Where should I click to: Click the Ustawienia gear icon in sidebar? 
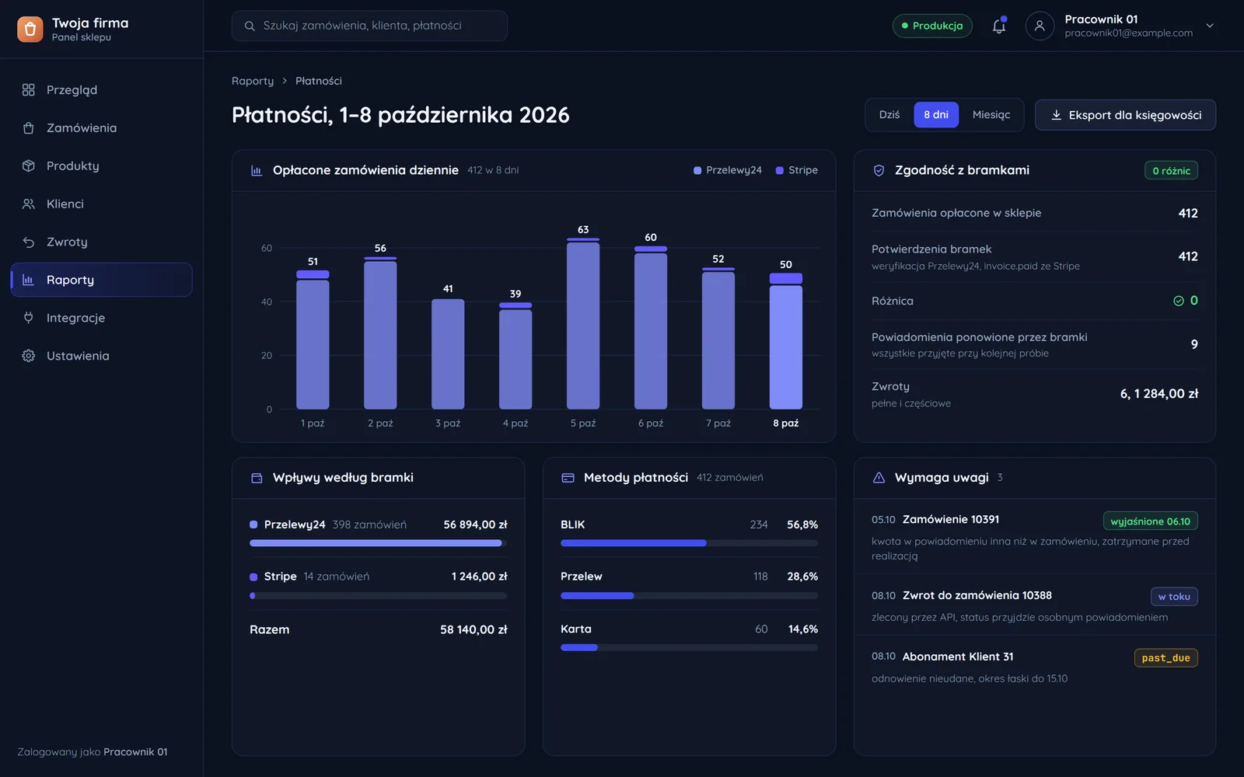pos(29,356)
